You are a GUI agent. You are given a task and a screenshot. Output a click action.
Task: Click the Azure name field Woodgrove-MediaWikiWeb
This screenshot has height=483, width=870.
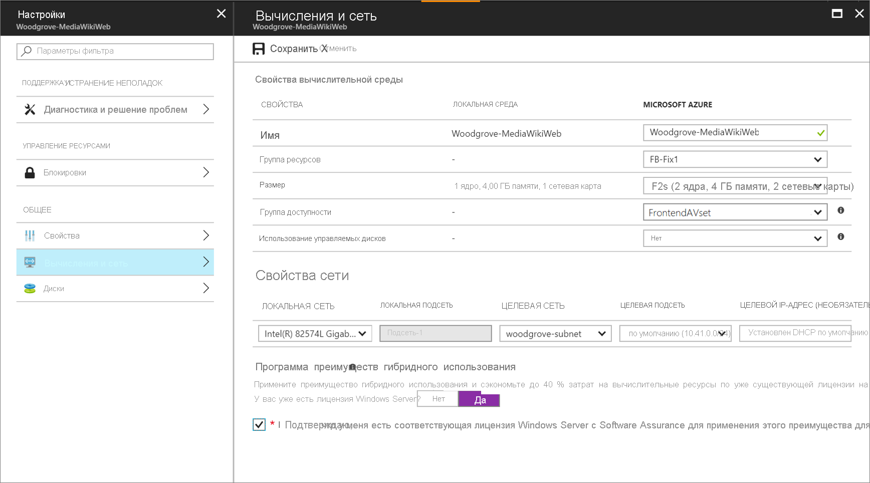(x=735, y=133)
